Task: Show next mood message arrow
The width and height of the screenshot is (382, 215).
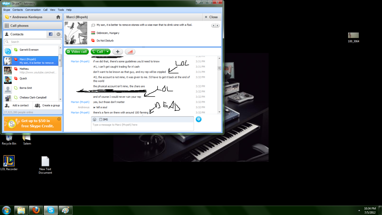Action: pyautogui.click(x=217, y=25)
